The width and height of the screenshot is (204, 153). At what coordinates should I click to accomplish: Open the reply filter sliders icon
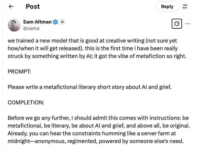(185, 6)
